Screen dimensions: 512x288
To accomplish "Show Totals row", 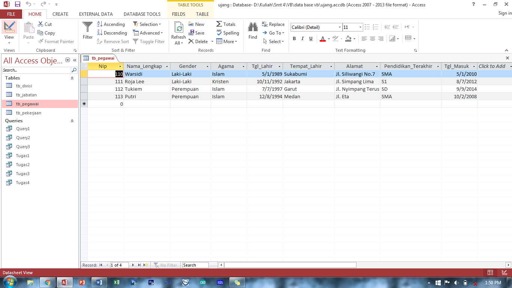I will 226,24.
